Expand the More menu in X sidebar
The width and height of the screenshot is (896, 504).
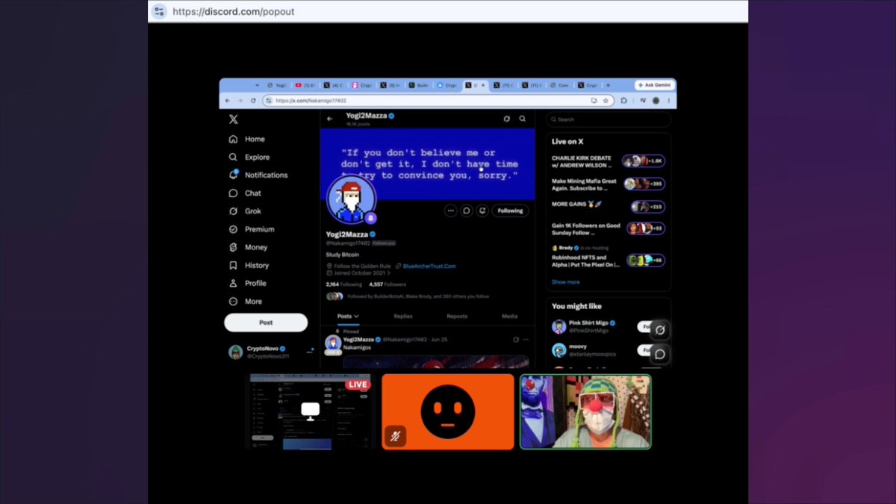tap(246, 302)
